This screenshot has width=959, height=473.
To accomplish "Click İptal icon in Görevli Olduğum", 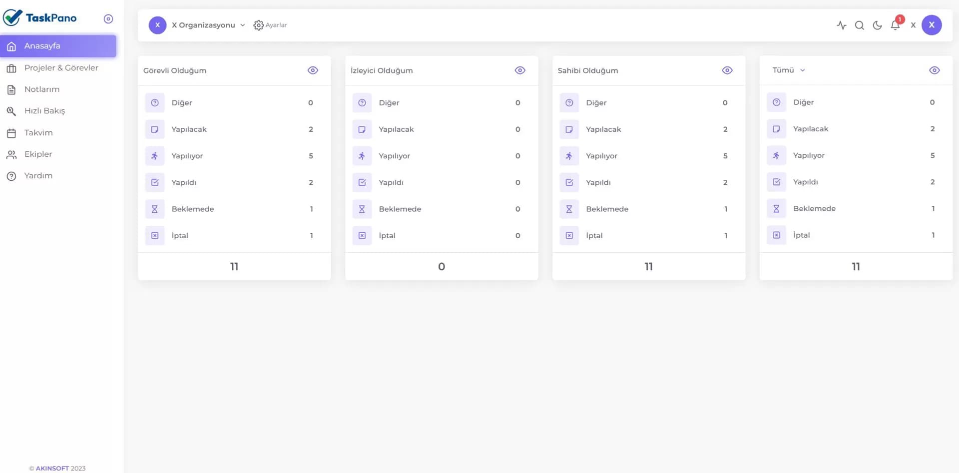I will coord(155,236).
